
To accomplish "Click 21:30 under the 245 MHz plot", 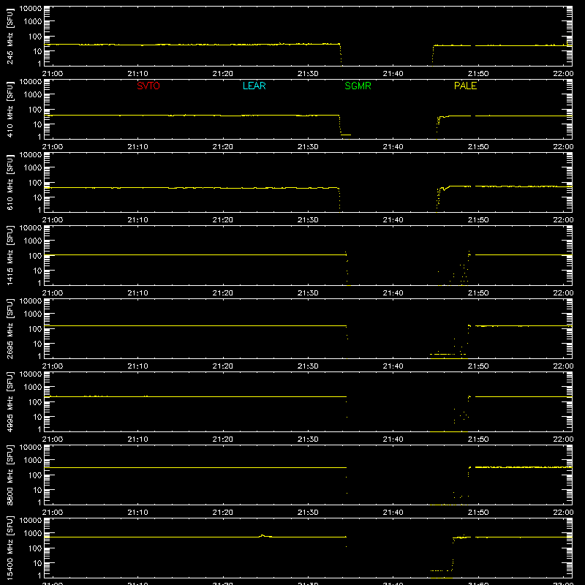I will (x=308, y=74).
